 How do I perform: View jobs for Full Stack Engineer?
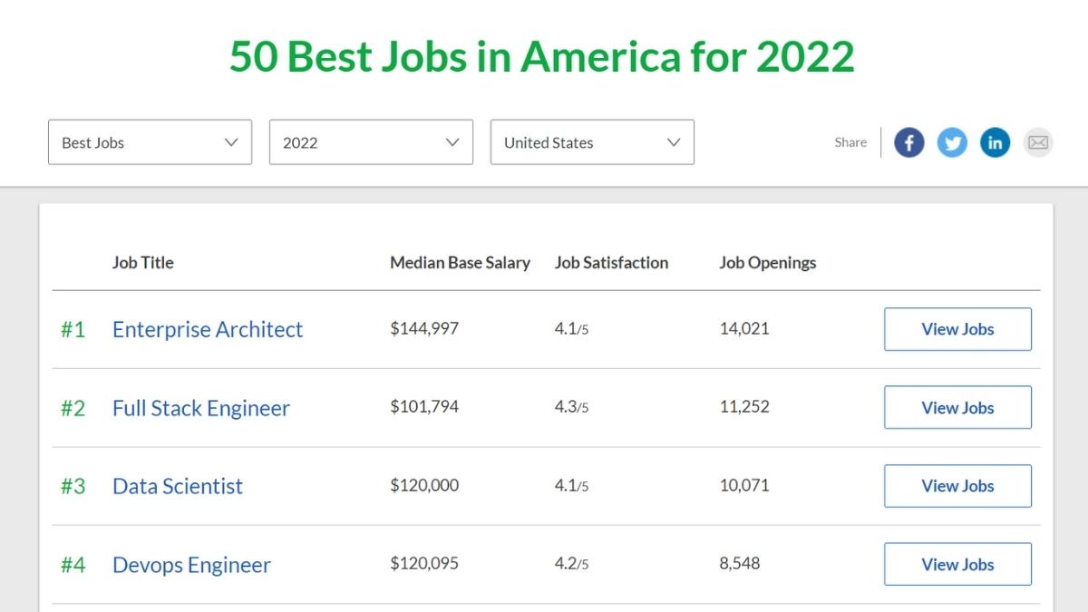(957, 407)
